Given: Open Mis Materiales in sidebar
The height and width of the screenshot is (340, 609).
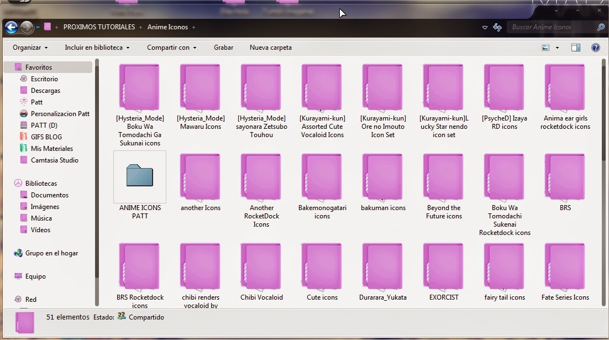Looking at the screenshot, I should pyautogui.click(x=51, y=148).
